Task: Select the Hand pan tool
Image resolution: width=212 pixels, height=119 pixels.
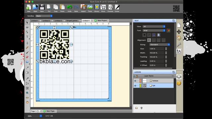Action: (27, 102)
